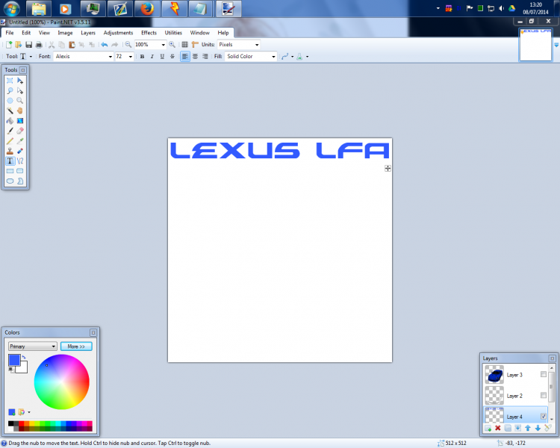Select the Pencil tool
This screenshot has width=560, height=448.
tap(10, 141)
